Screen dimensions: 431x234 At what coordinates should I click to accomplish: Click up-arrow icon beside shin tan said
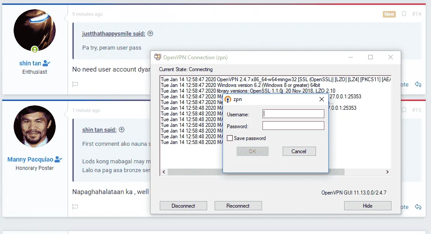[x=122, y=130]
